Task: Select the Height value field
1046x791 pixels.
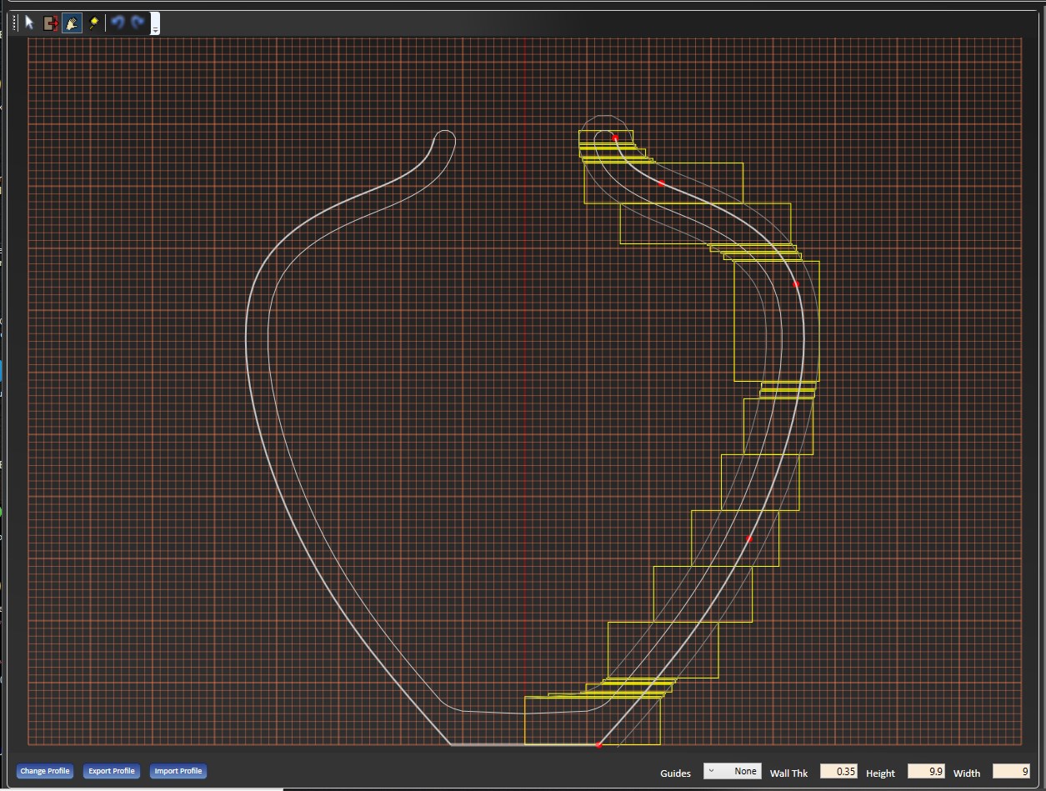Action: pos(927,771)
